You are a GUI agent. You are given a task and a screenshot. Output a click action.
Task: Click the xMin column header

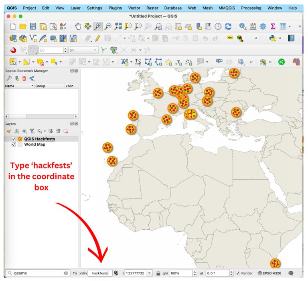click(69, 86)
